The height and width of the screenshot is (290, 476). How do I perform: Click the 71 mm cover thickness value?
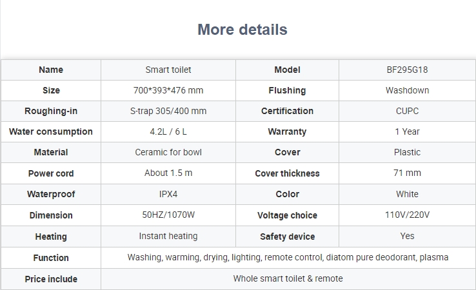(x=407, y=173)
